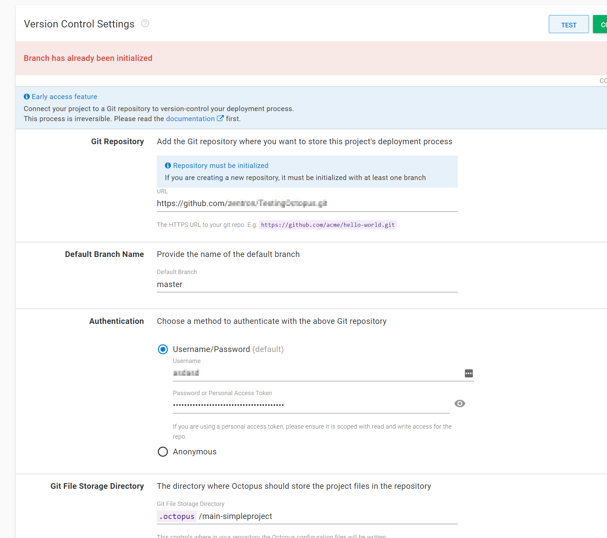
Task: Click the Repository must be initialized info icon
Action: tap(168, 166)
